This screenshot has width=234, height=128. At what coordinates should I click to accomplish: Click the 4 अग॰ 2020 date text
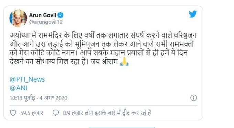[53, 98]
